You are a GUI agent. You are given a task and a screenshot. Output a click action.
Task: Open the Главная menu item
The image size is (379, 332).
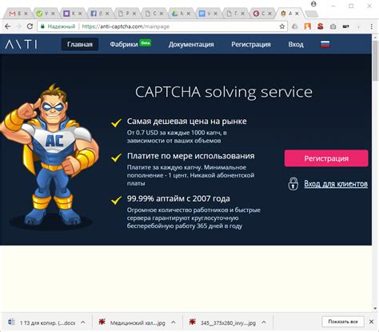pyautogui.click(x=80, y=44)
